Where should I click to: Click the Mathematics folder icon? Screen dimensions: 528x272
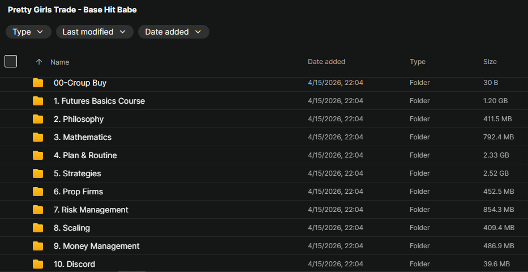[38, 137]
